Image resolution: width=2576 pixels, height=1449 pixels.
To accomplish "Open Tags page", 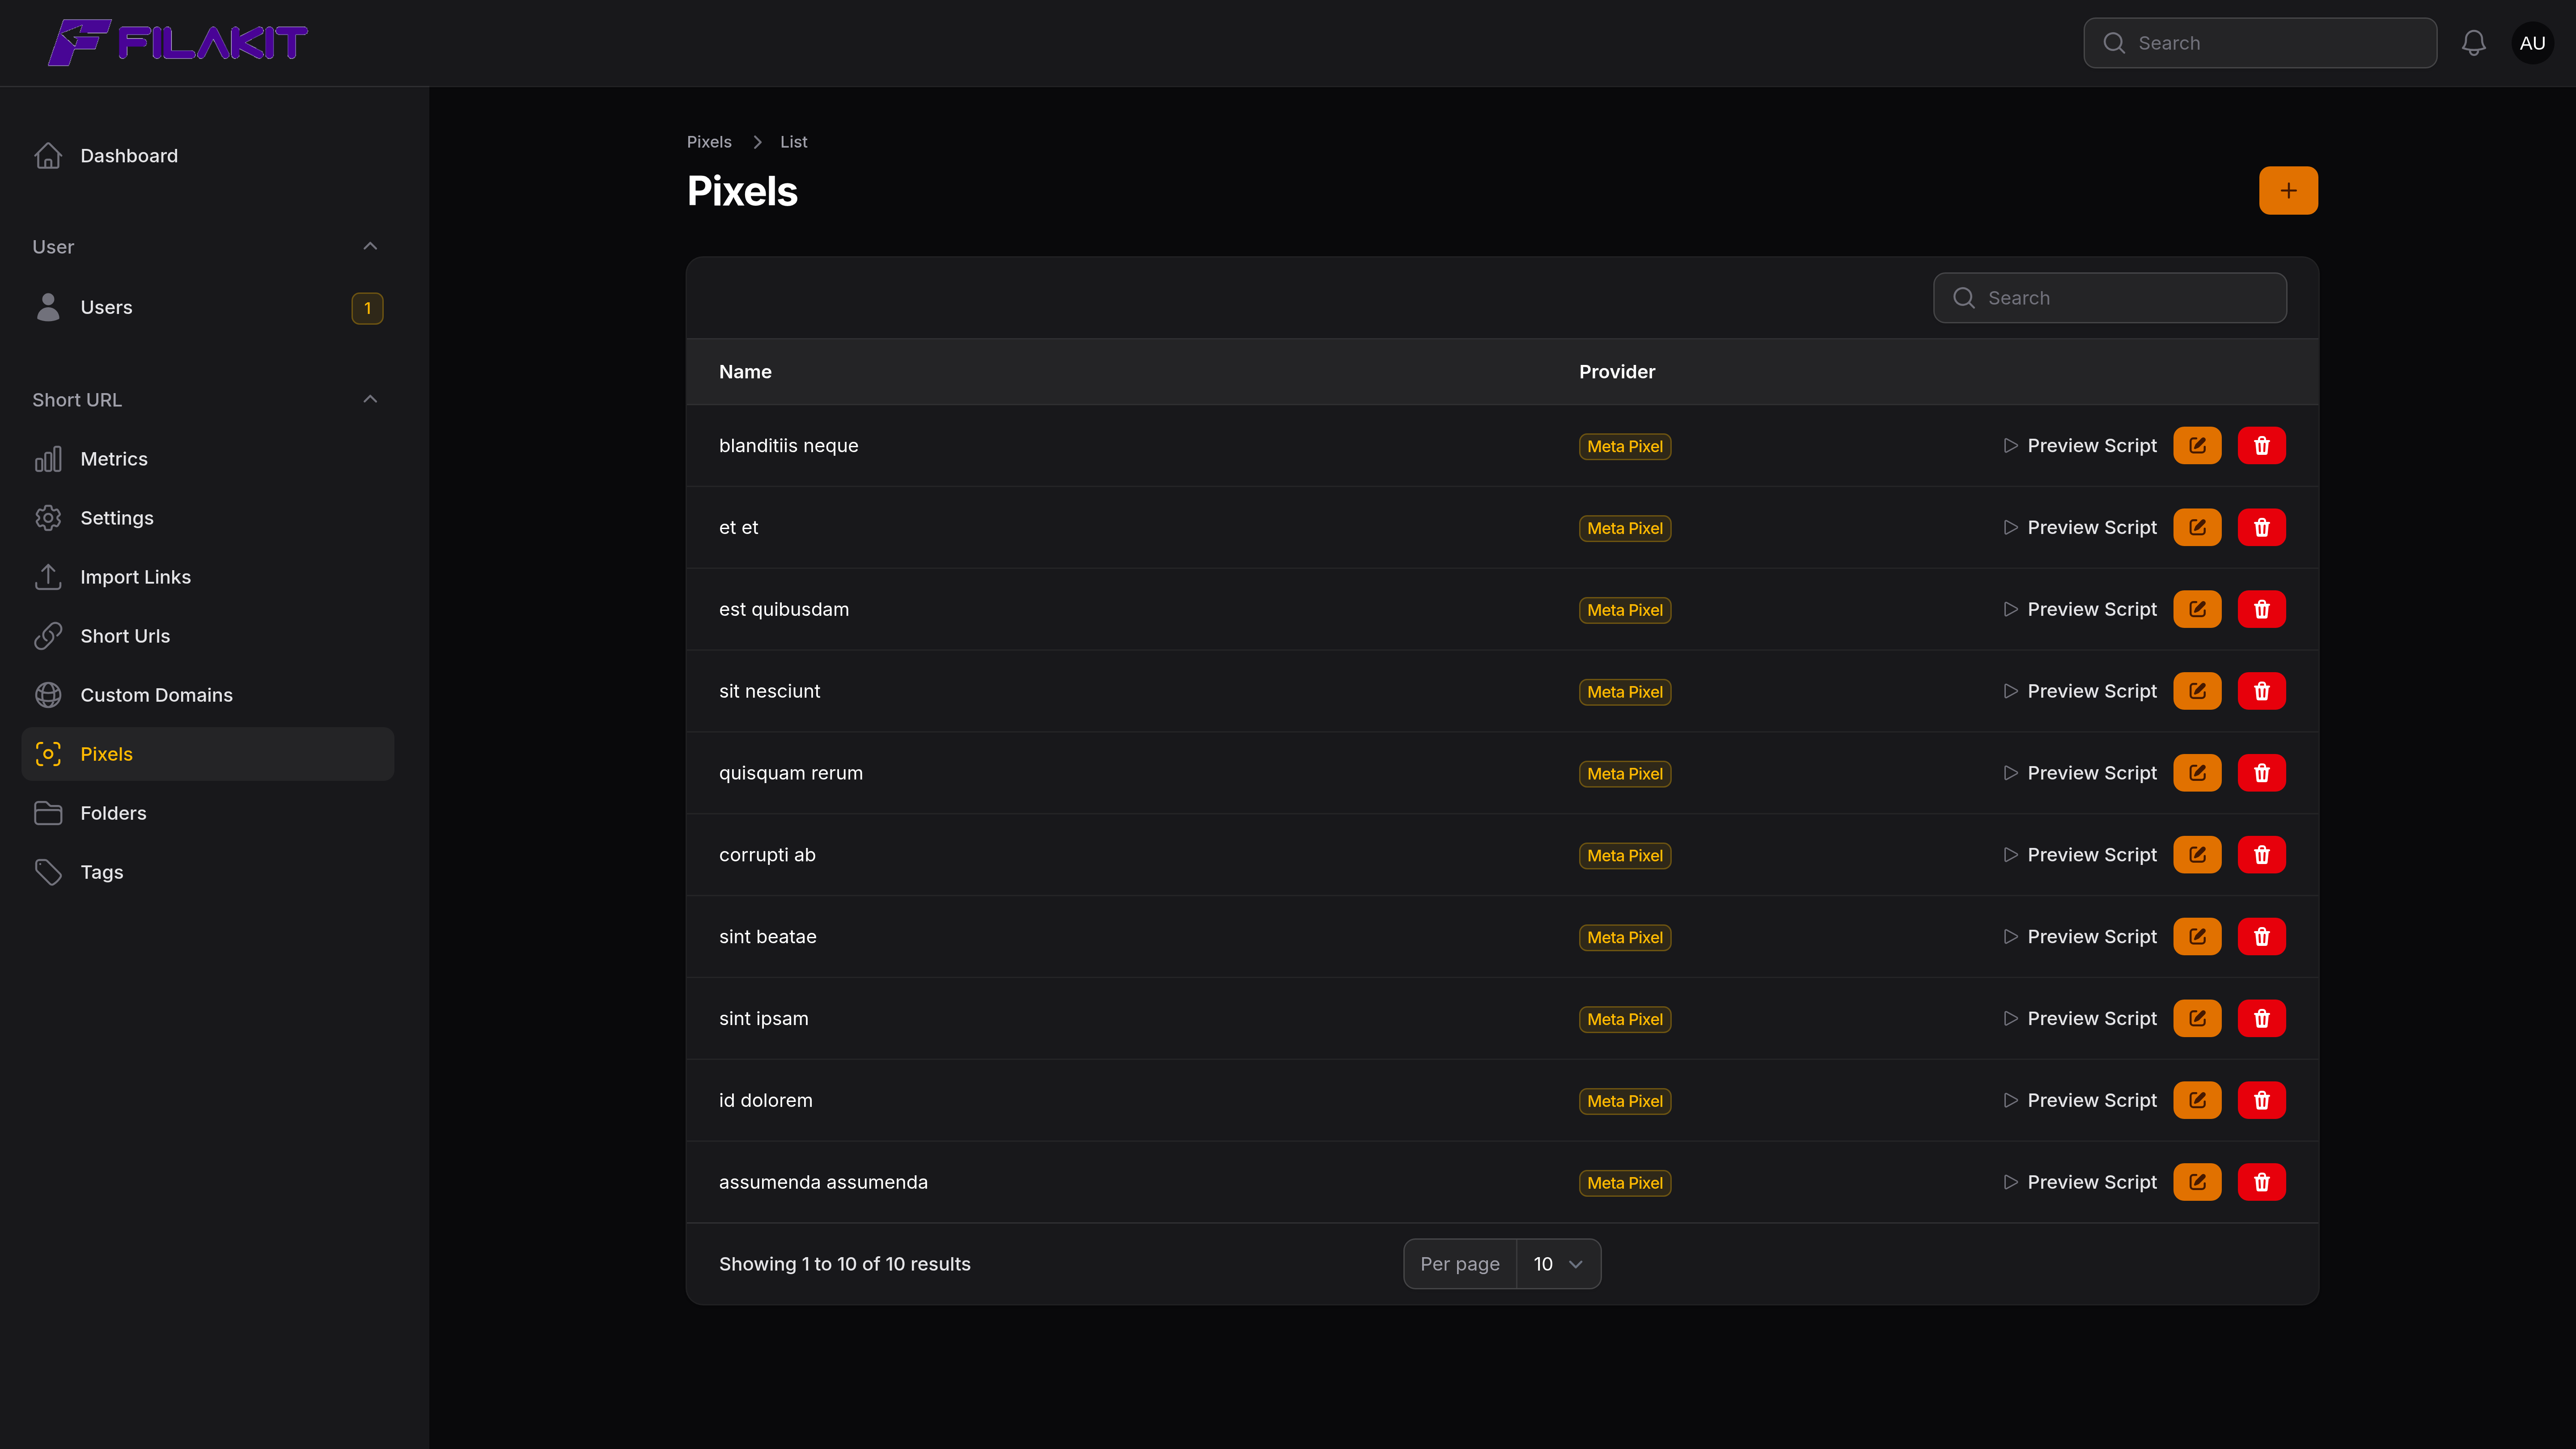I will (208, 872).
